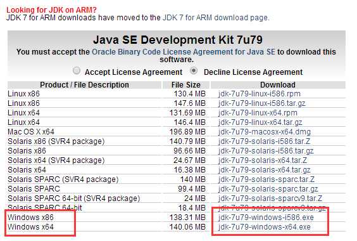Click the 140.79 MB file size

(187, 141)
